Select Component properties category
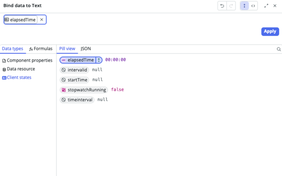The height and width of the screenshot is (176, 282). point(28,60)
